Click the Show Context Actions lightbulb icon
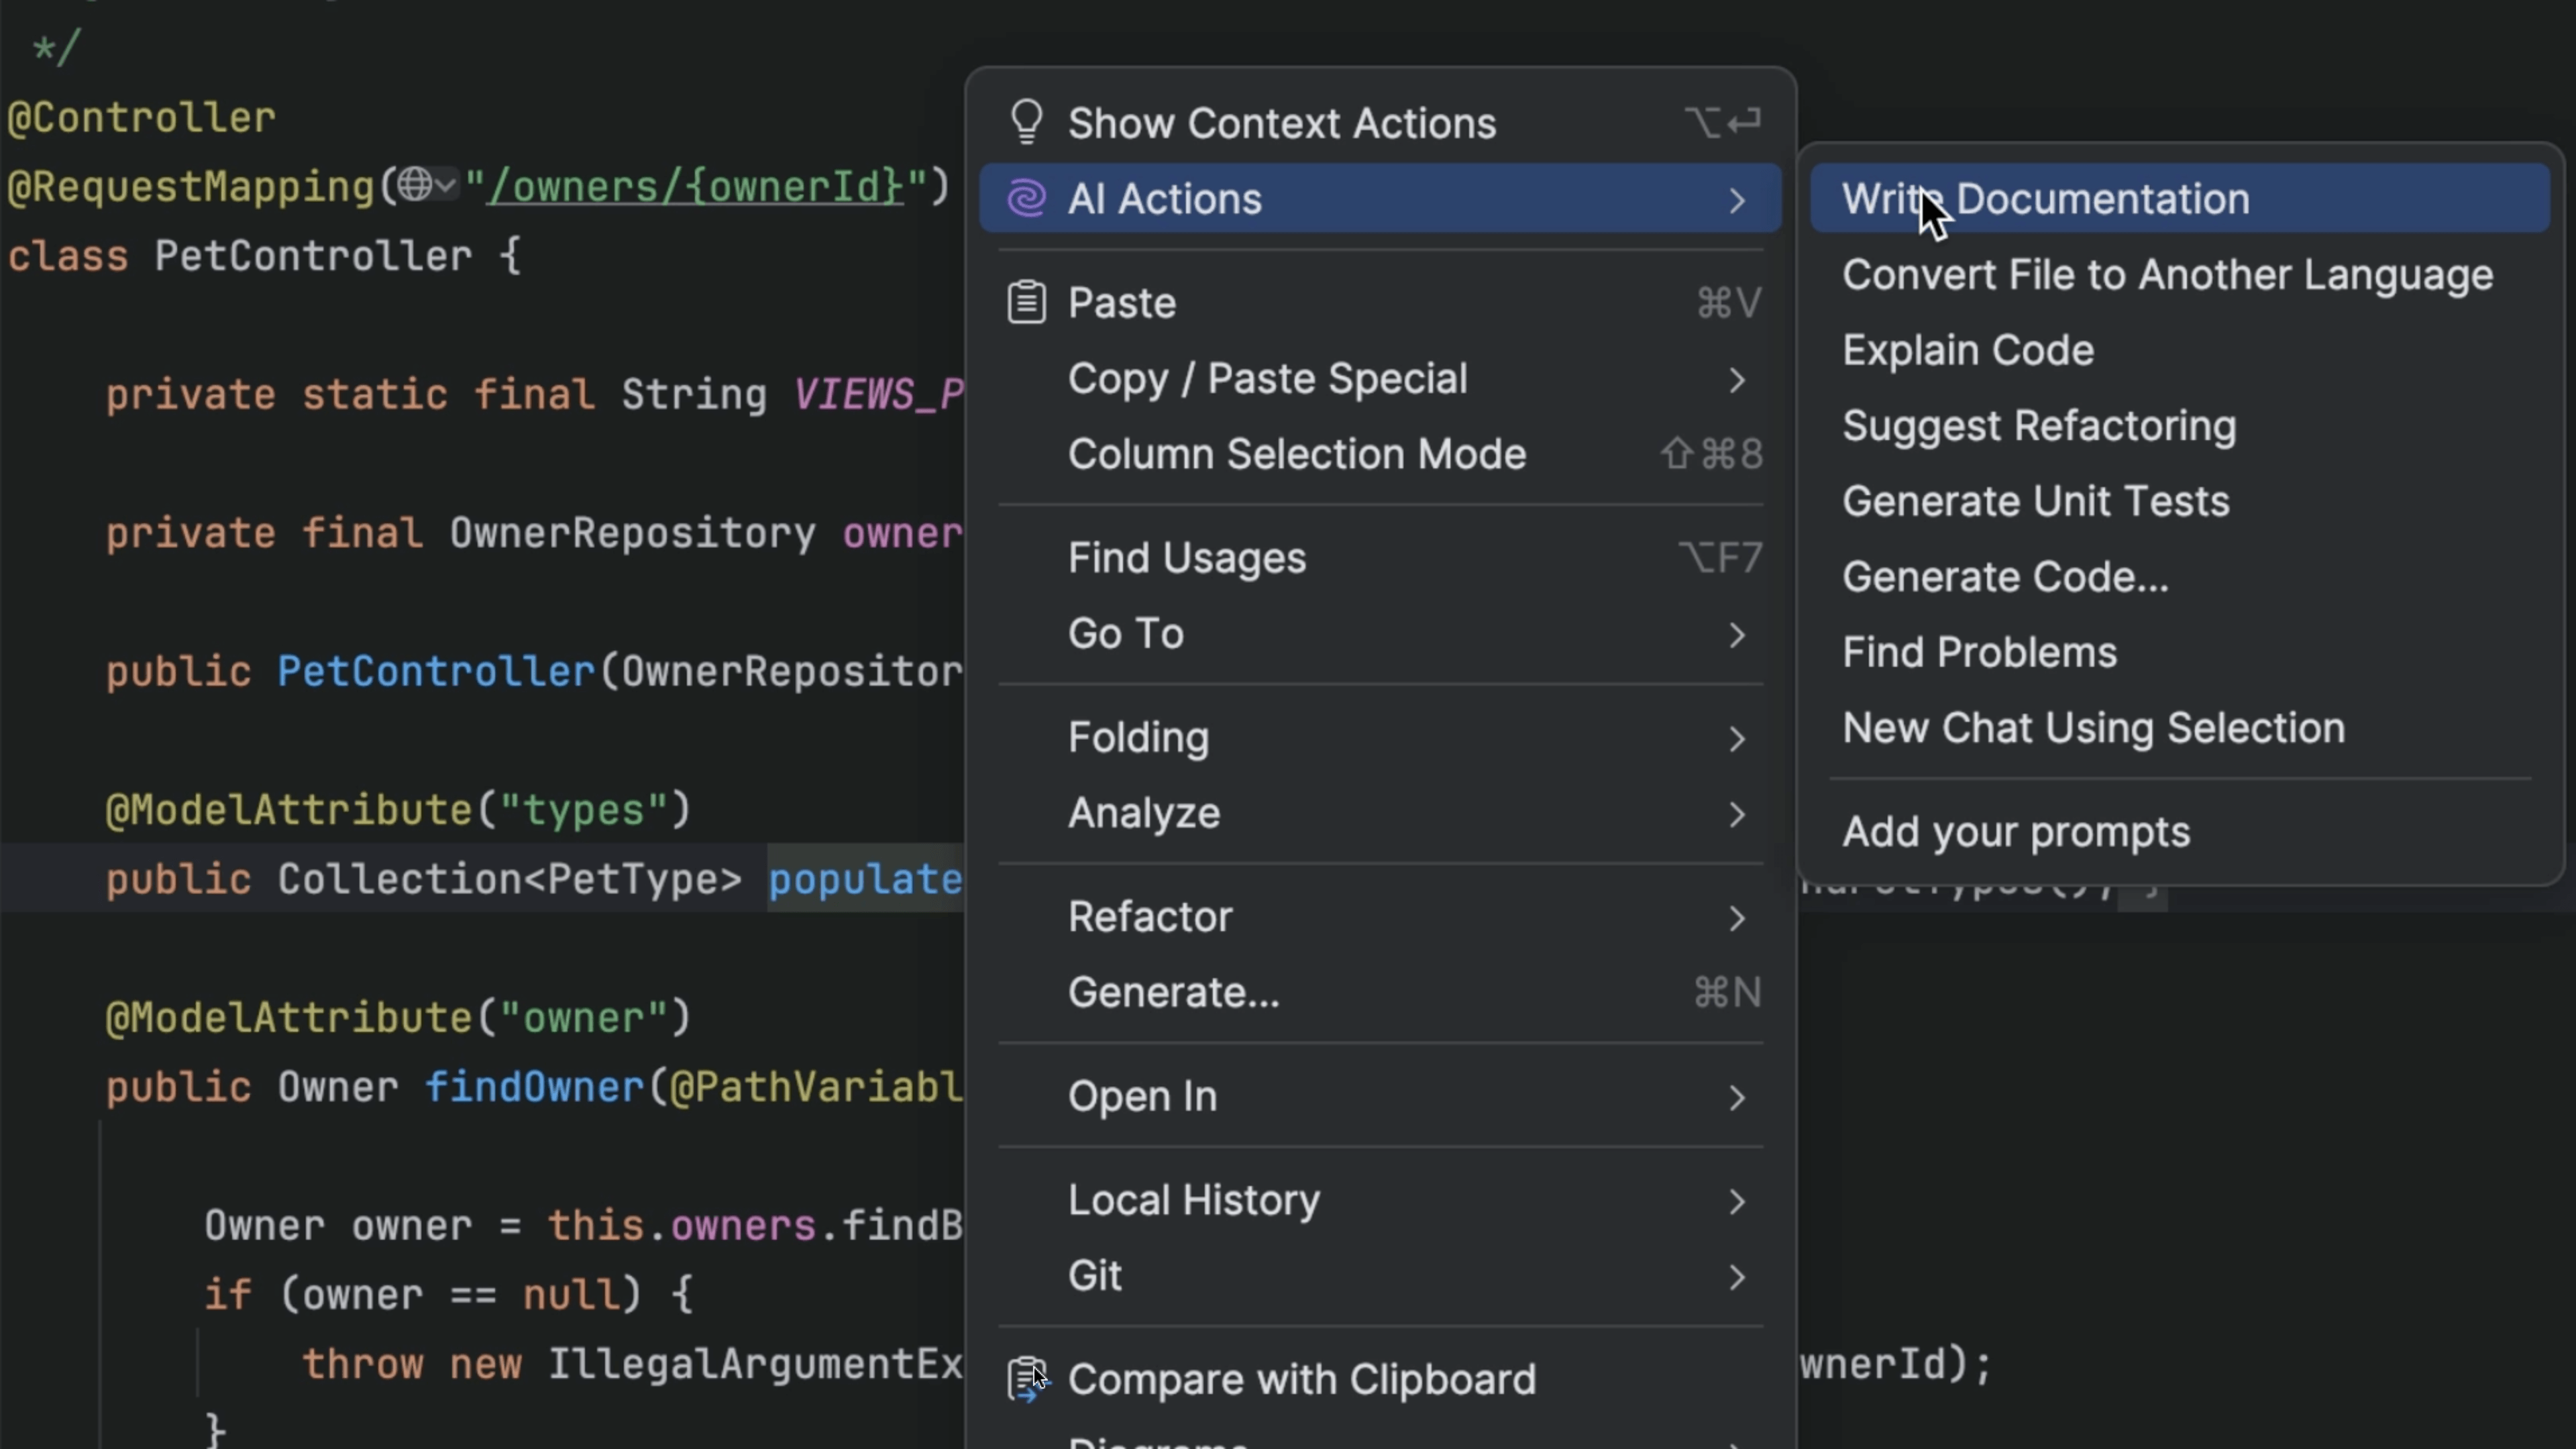Viewport: 2576px width, 1449px height. tap(1027, 121)
